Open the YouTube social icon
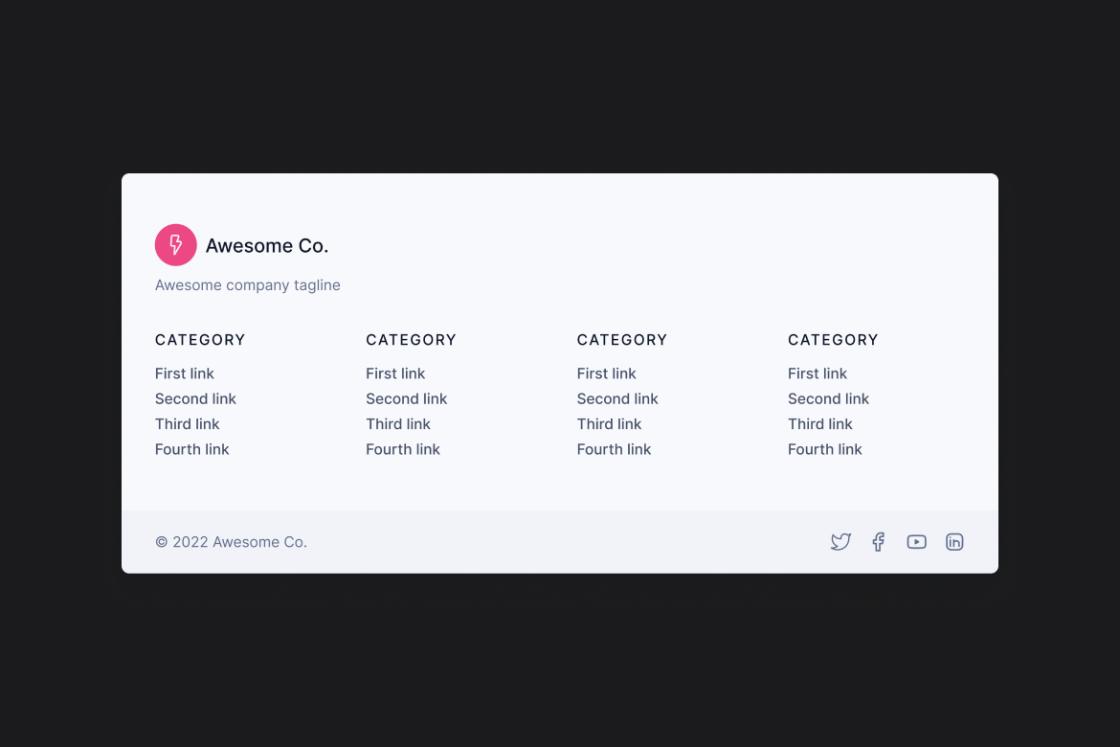 pyautogui.click(x=916, y=541)
